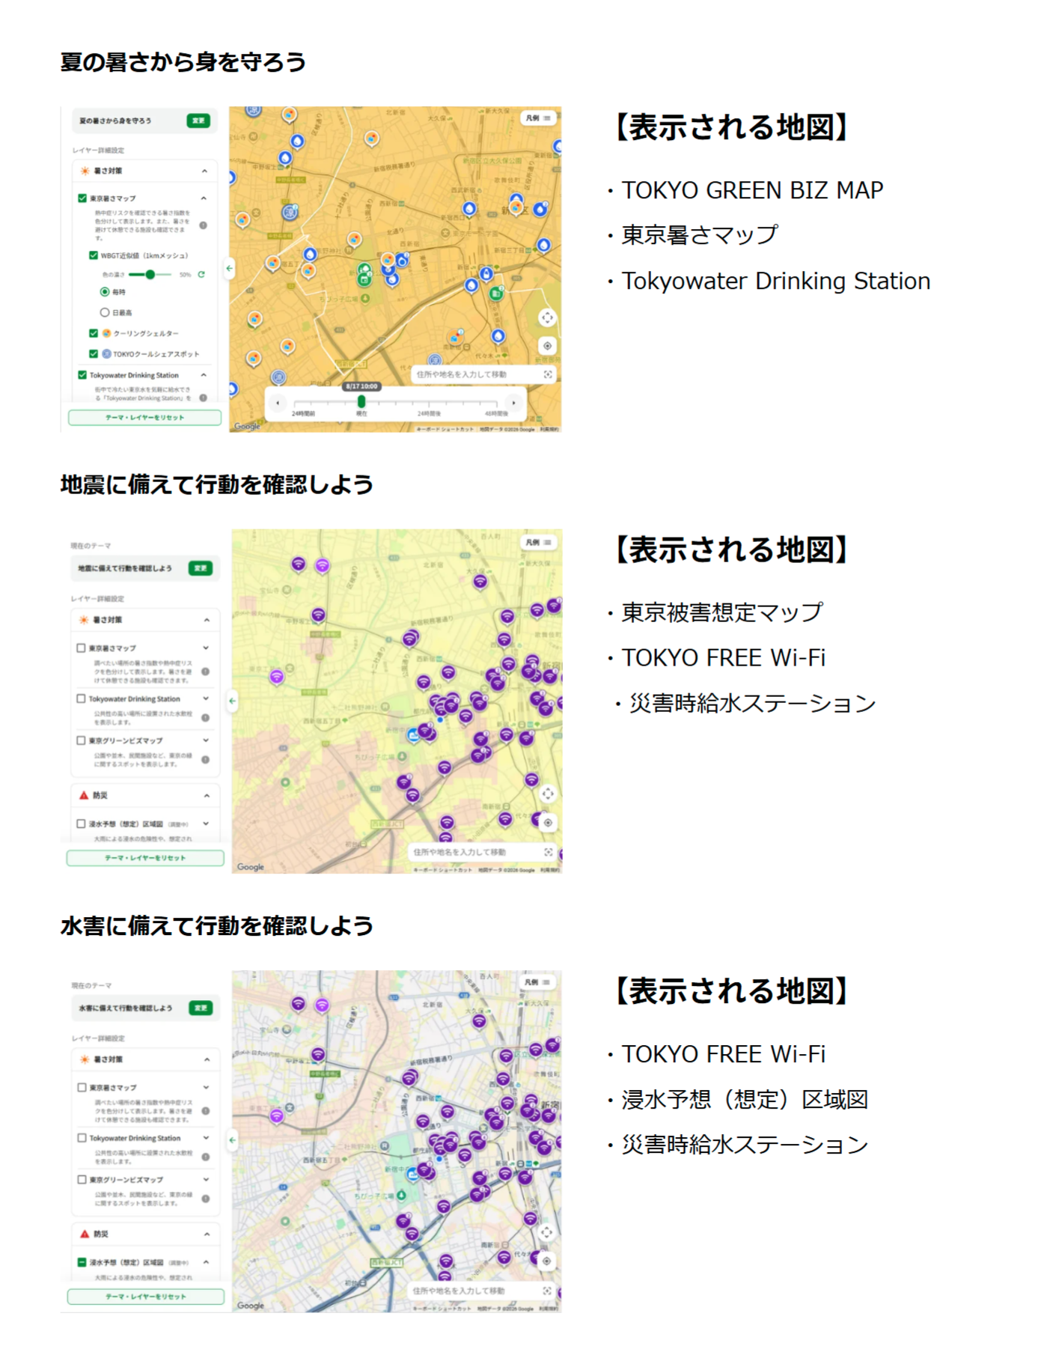This screenshot has width=1056, height=1358.
Task: Uncheck the クーリングシェルター layer
Action: [x=94, y=333]
